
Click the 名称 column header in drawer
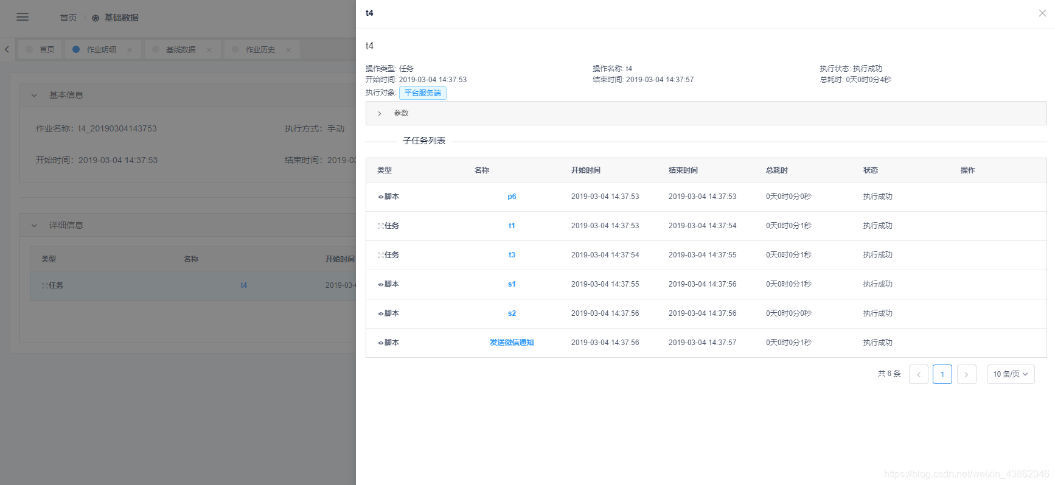pyautogui.click(x=482, y=170)
